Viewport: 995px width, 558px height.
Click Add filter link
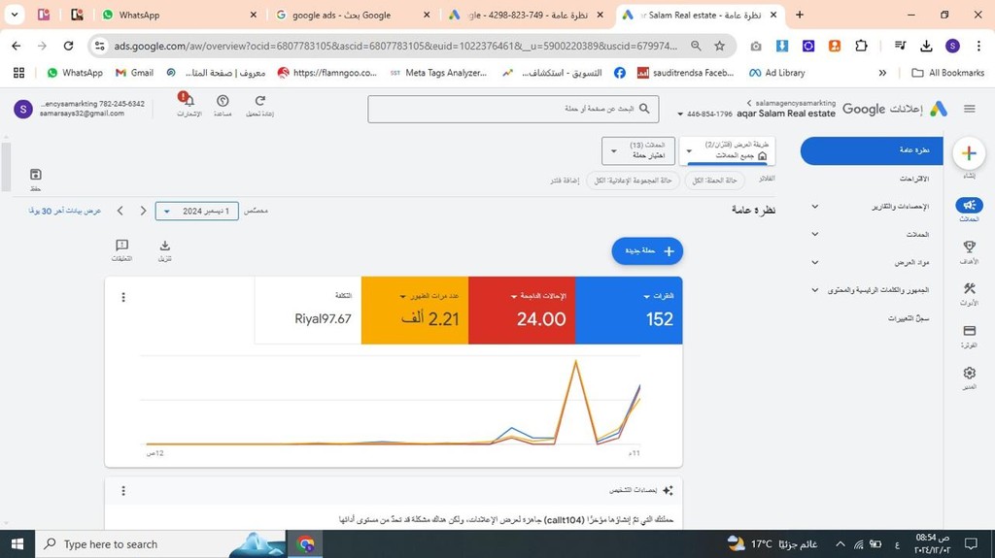coord(565,181)
